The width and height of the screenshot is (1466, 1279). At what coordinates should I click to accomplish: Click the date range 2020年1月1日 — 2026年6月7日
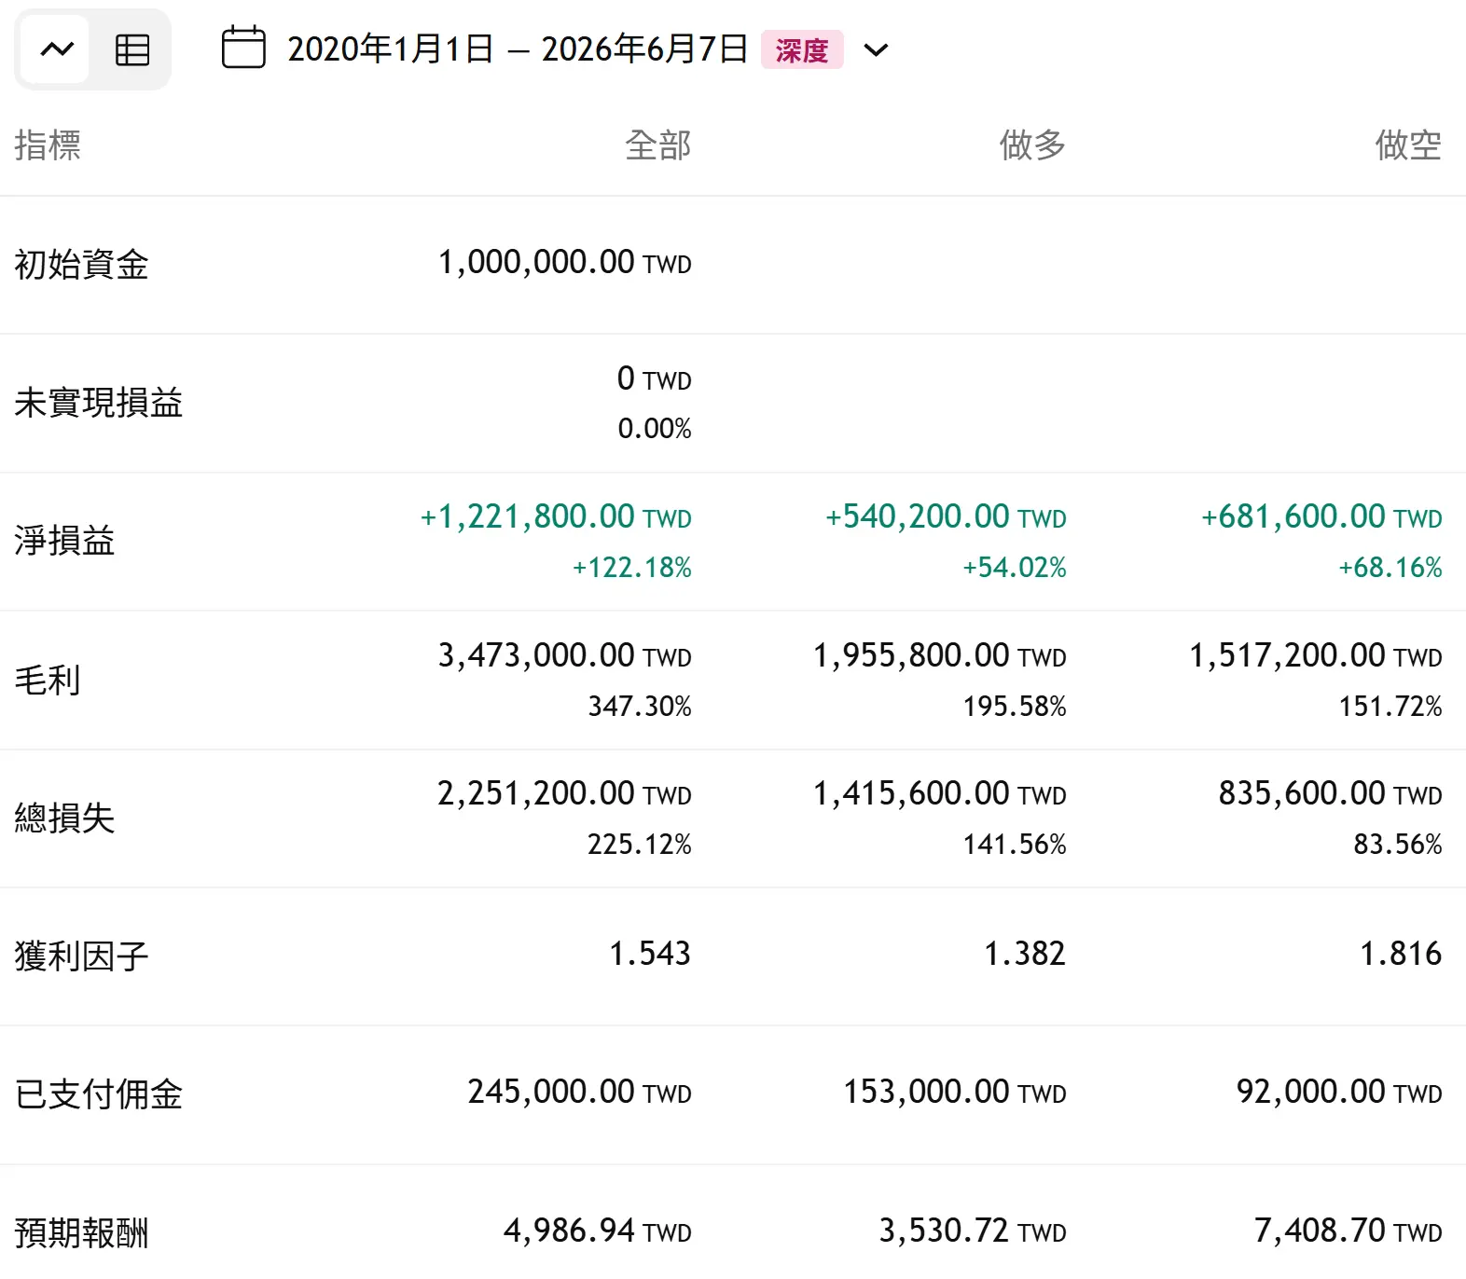(518, 49)
